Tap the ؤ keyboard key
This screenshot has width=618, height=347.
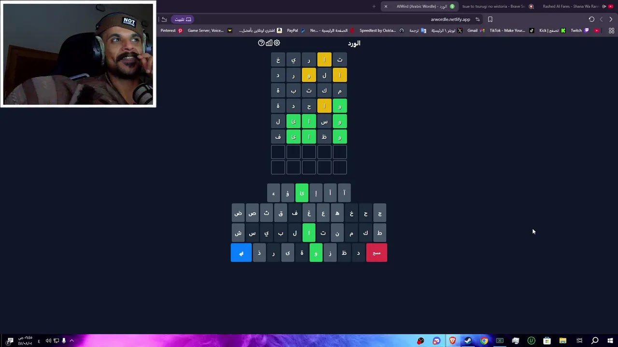click(x=287, y=193)
